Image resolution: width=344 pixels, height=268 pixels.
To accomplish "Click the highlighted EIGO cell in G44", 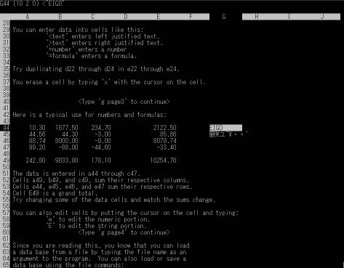I will (x=225, y=128).
